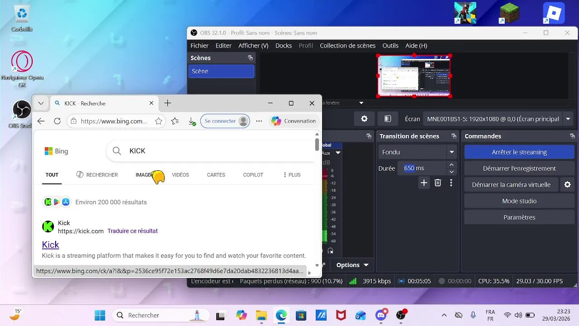The width and height of the screenshot is (579, 326).
Task: Toggle headphone monitoring icon in the audio mixer
Action: 331,250
